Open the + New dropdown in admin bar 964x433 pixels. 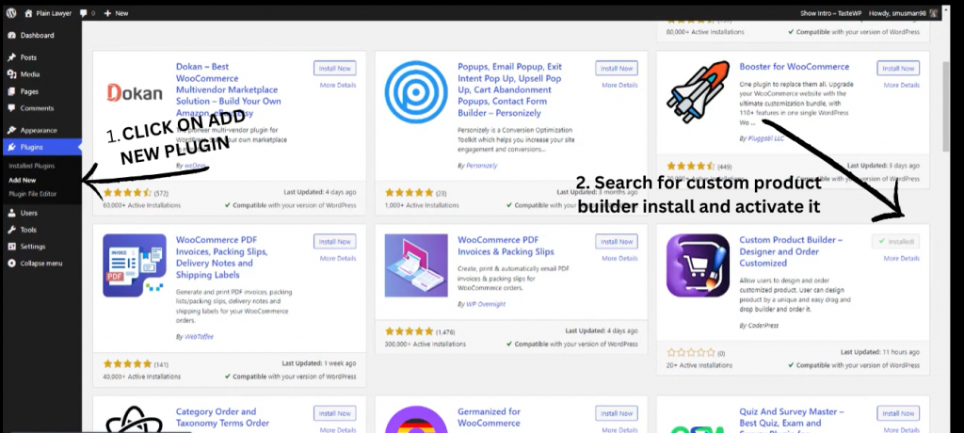pos(116,13)
